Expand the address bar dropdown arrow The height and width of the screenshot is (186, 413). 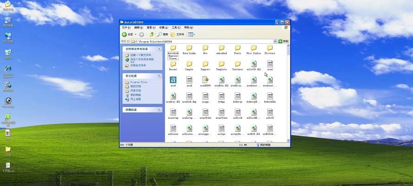point(275,41)
